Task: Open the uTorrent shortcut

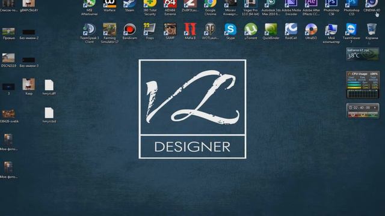Action: click(x=251, y=31)
